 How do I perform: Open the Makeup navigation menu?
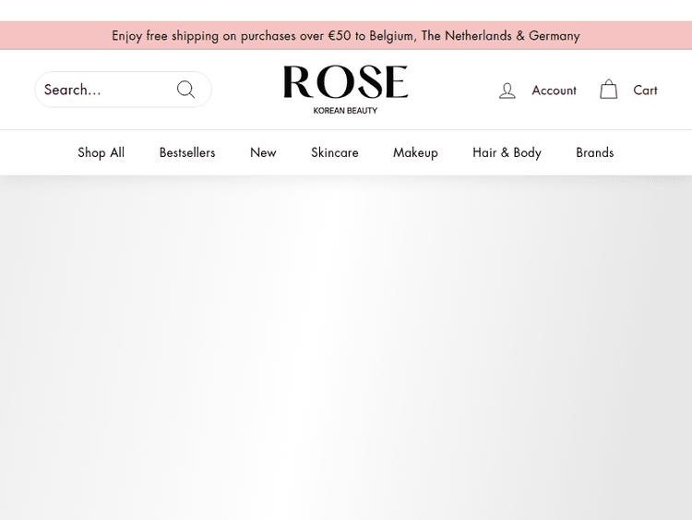point(415,152)
